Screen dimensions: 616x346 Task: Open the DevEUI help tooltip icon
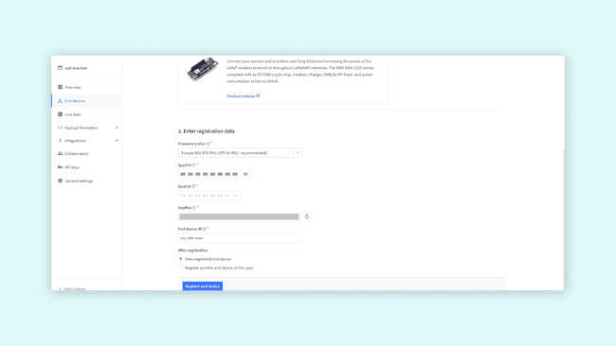tap(193, 186)
